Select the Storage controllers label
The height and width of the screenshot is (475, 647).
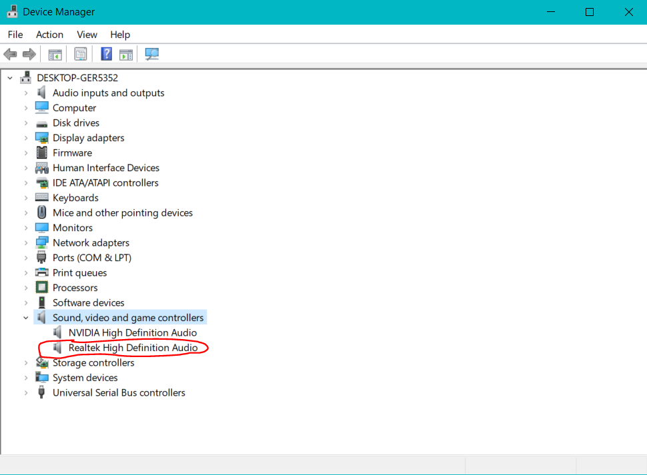(x=93, y=362)
